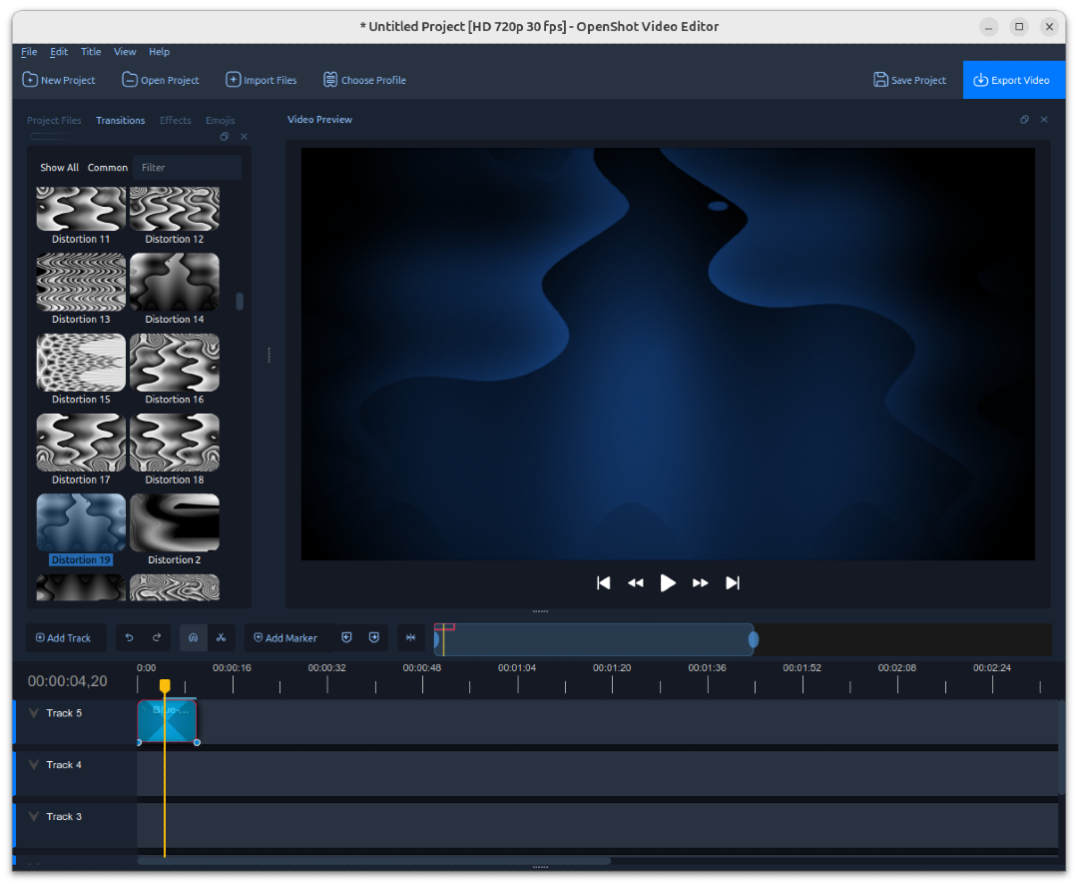Center the timeline on the playhead
Viewport: 1078px width, 886px height.
pyautogui.click(x=410, y=637)
